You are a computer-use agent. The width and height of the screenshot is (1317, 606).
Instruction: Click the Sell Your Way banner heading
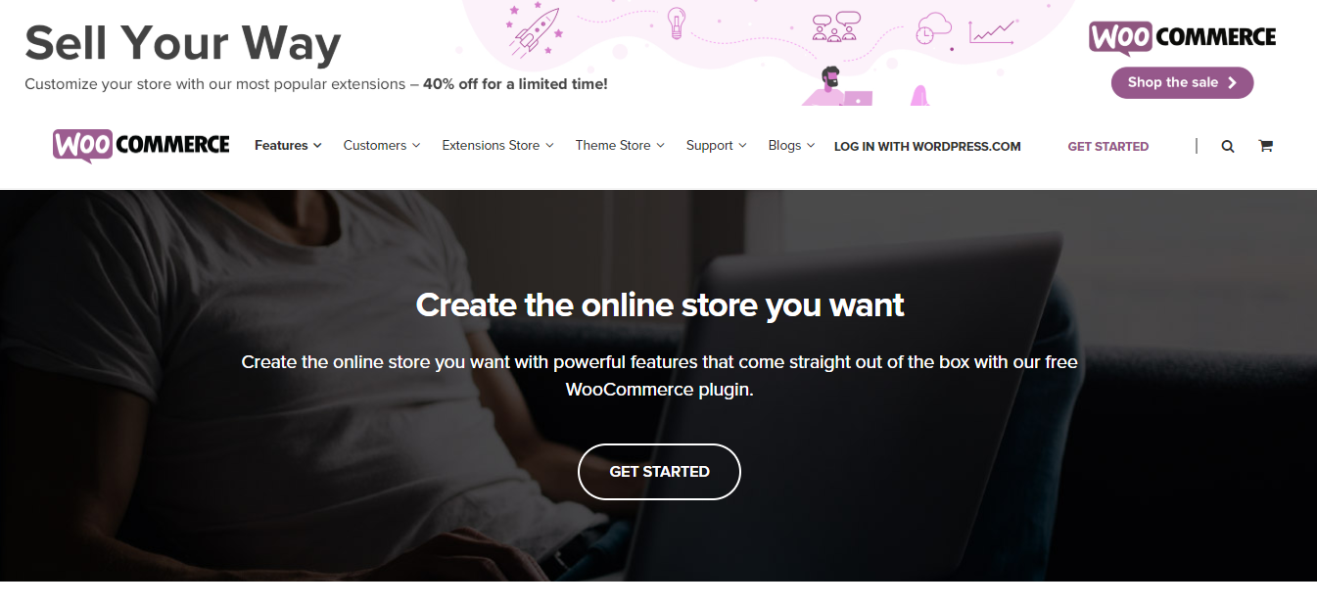[x=182, y=43]
